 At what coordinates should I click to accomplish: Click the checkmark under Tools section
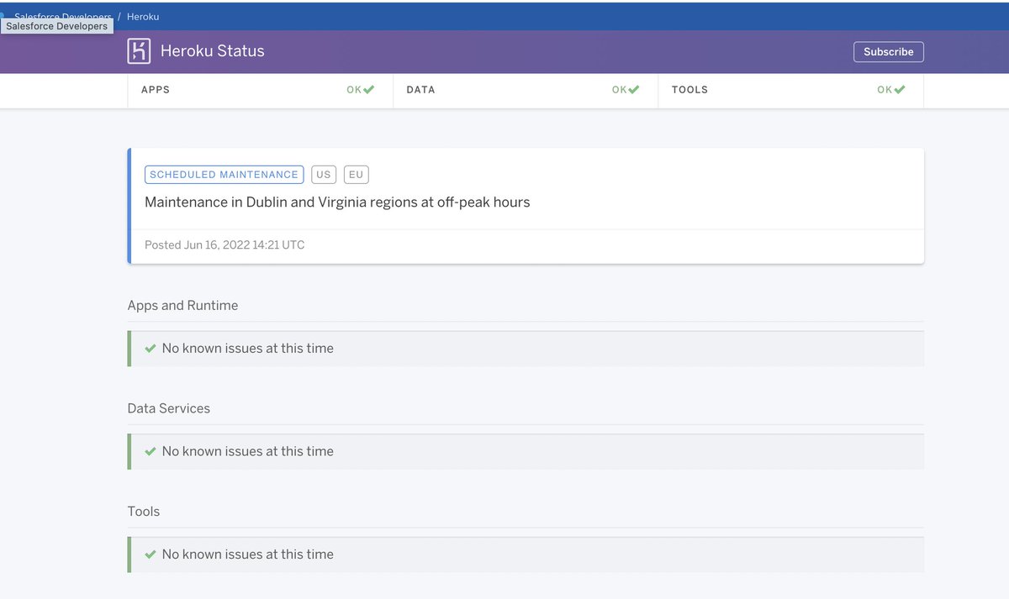point(151,554)
